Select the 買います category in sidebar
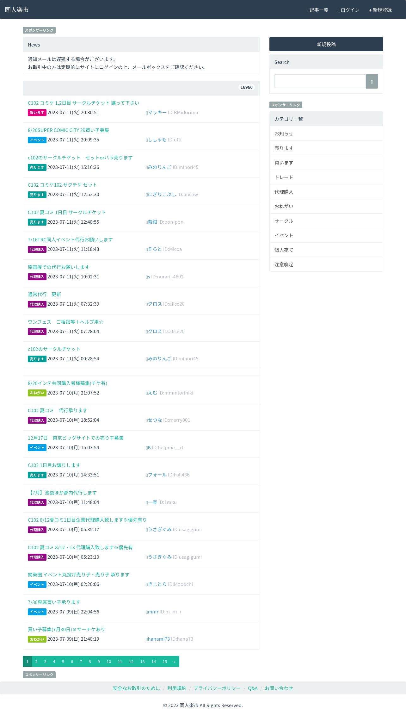This screenshot has width=406, height=709. (x=326, y=163)
